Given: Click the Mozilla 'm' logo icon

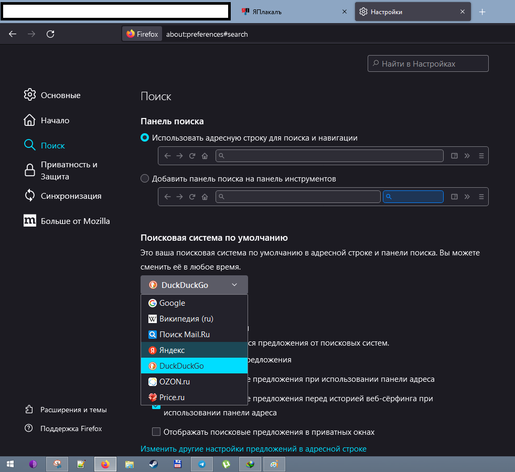Looking at the screenshot, I should 29,220.
